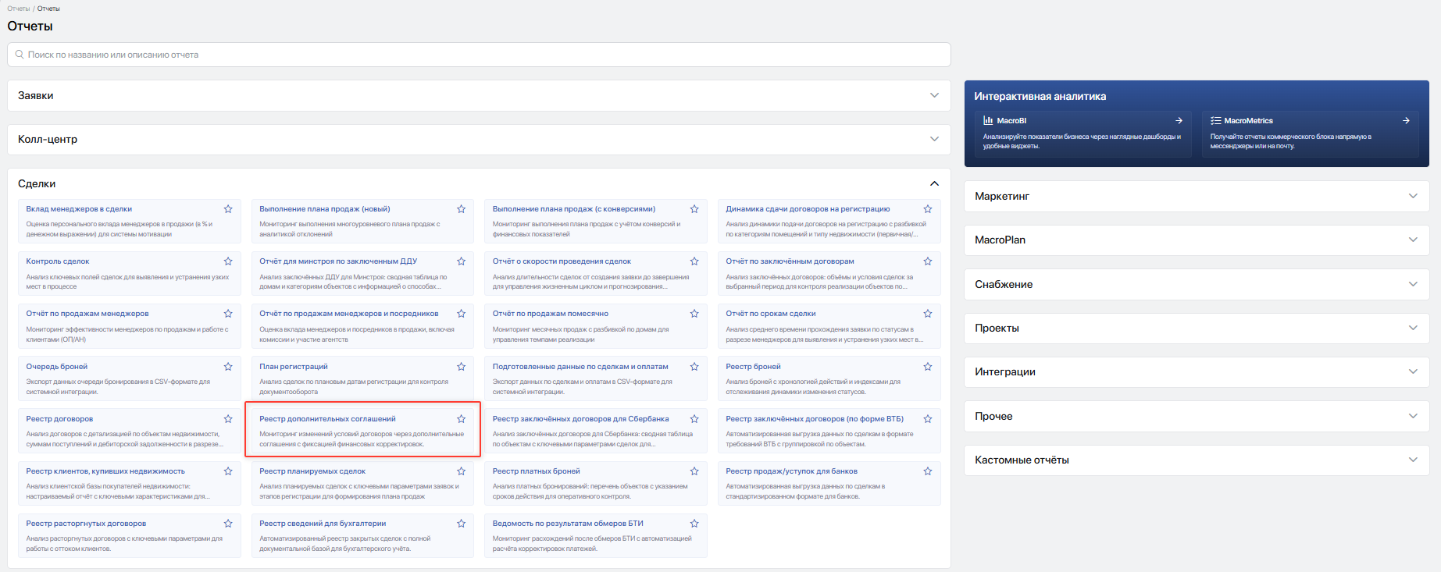This screenshot has height=572, width=1441.
Task: Toggle favorite star for Реестр броней
Action: [x=928, y=367]
